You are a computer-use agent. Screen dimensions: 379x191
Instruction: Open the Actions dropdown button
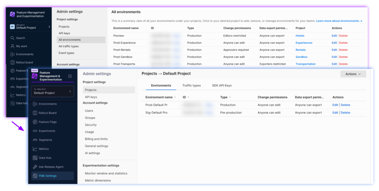(x=353, y=74)
